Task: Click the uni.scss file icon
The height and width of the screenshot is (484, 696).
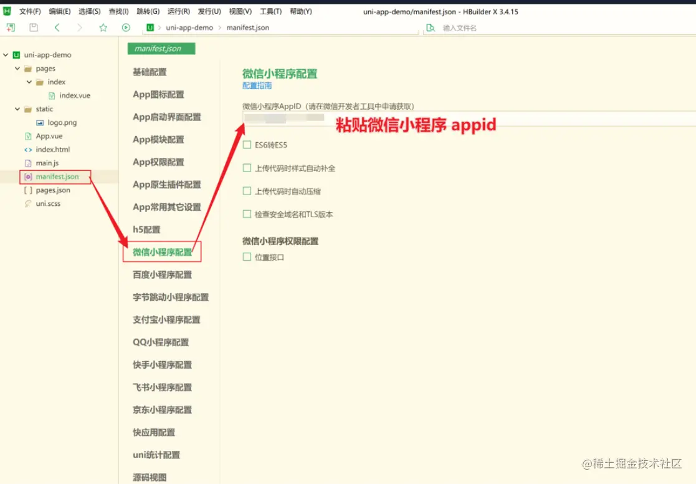Action: [x=28, y=203]
